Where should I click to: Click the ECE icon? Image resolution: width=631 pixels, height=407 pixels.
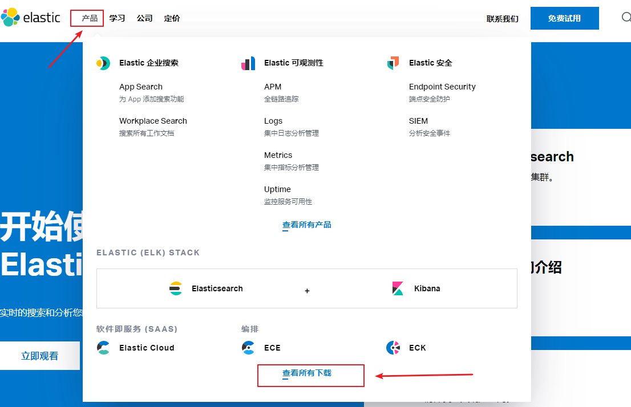pyautogui.click(x=248, y=348)
